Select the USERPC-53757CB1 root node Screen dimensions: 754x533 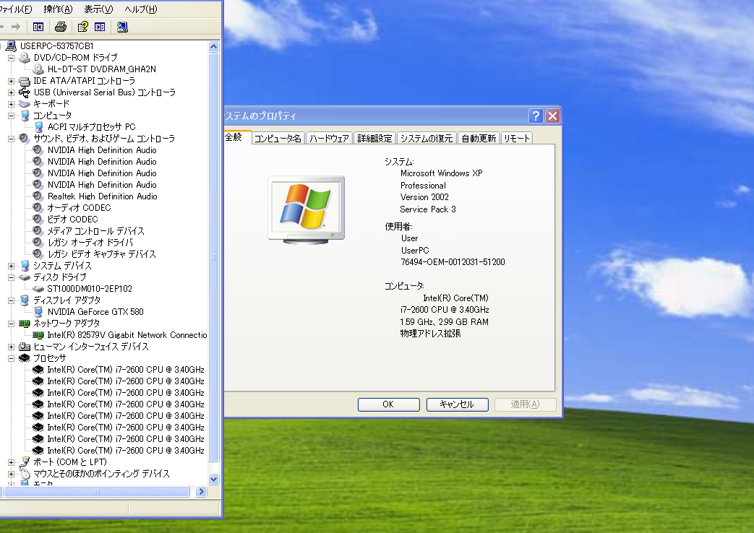tap(56, 46)
